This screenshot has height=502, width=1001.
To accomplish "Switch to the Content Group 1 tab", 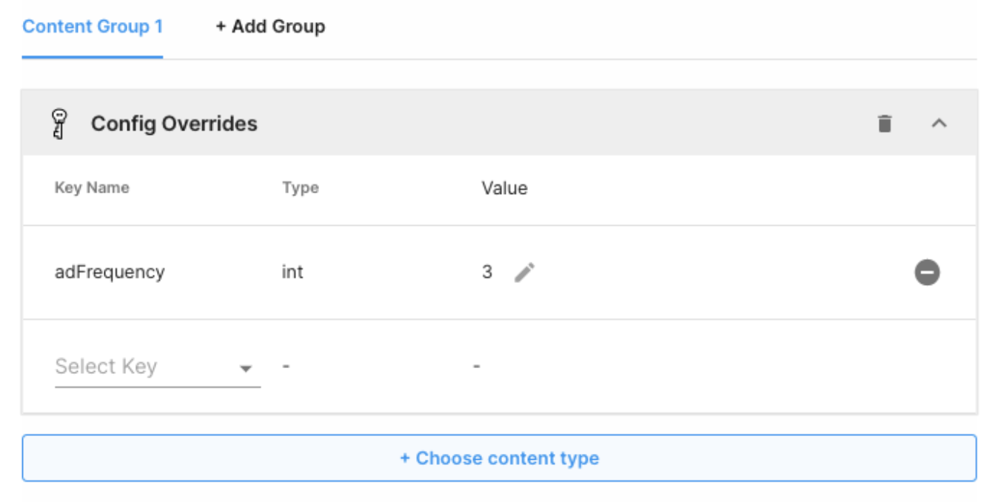I will coord(93,27).
